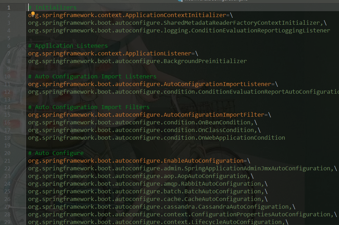Click gutter line number 5

[x=9, y=38]
